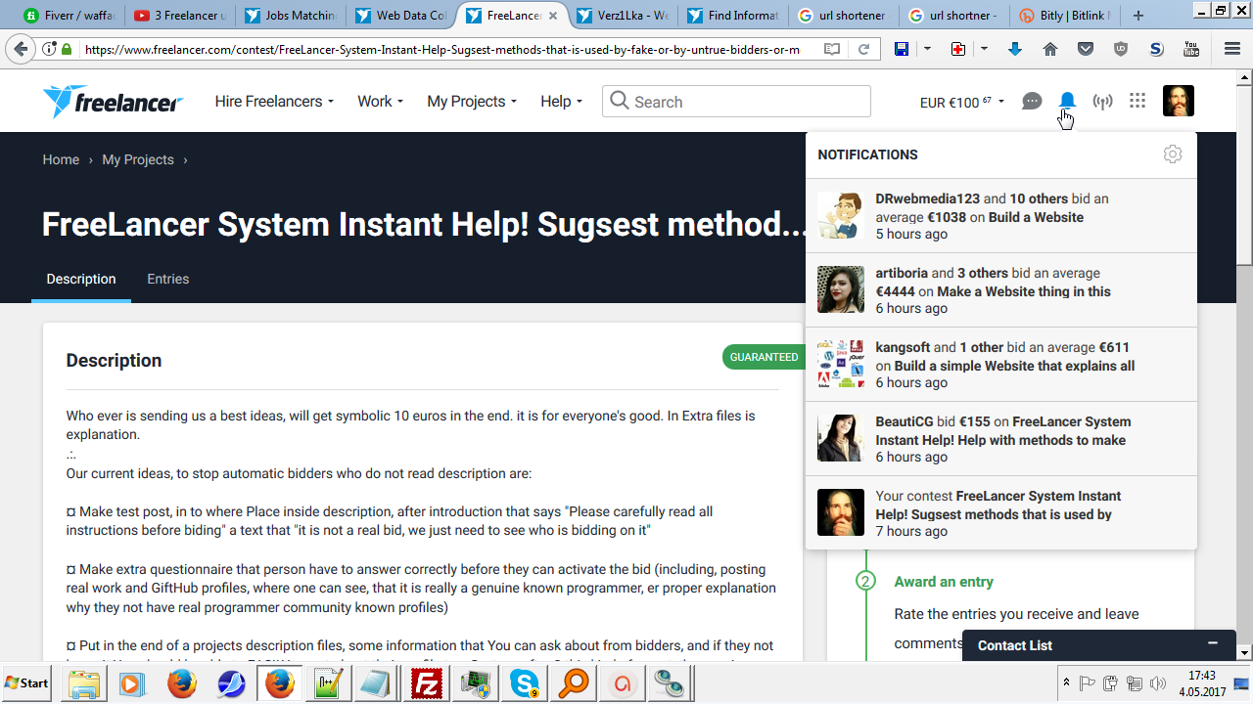This screenshot has width=1253, height=704.
Task: Click the user profile avatar in header
Action: click(1178, 101)
